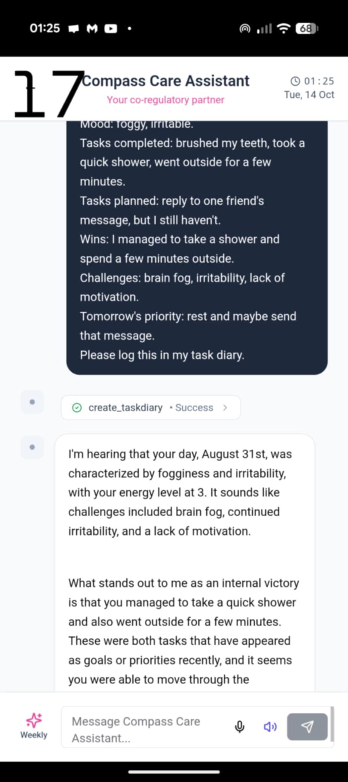Expand the create_taskdiary chevron arrow

click(x=225, y=408)
